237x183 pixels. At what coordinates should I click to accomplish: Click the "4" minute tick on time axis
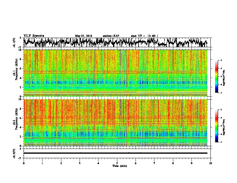tap(98, 163)
